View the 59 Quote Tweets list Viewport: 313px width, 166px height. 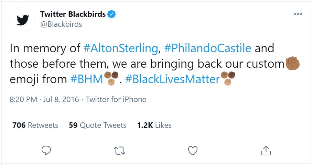click(98, 125)
